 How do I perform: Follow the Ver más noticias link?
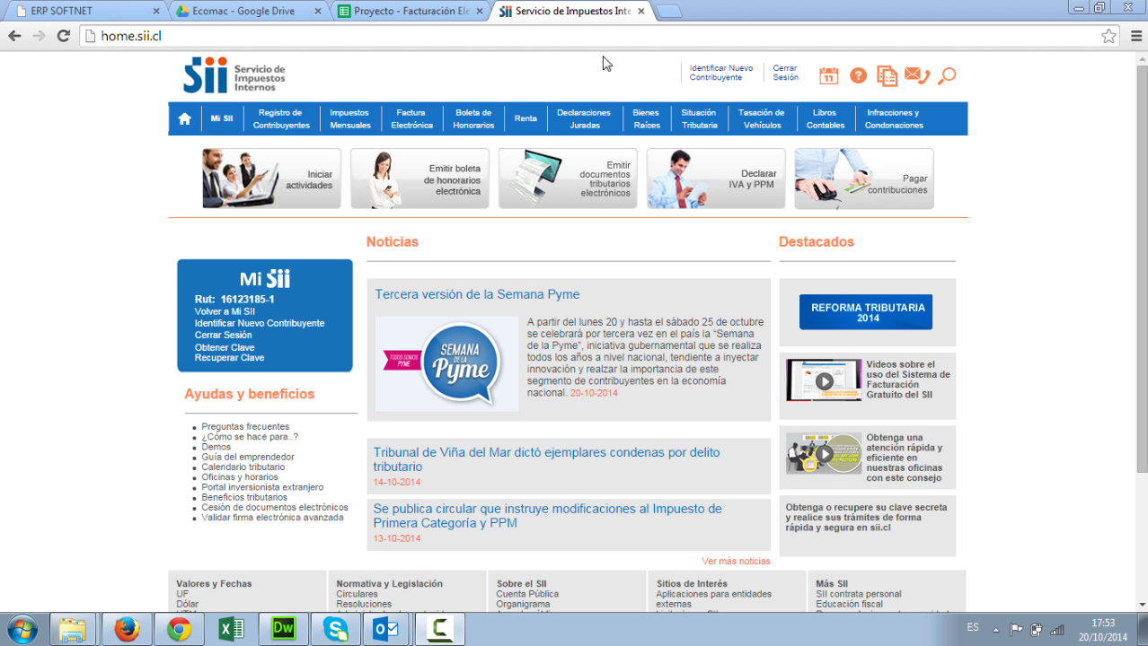click(736, 561)
